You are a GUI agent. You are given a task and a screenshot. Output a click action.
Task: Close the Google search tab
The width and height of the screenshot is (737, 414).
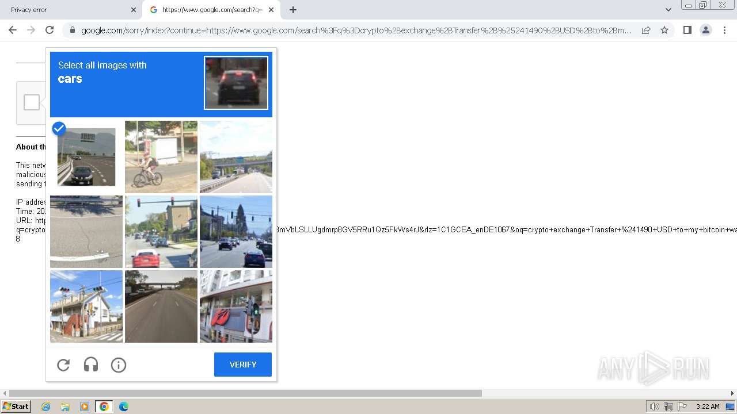point(272,10)
